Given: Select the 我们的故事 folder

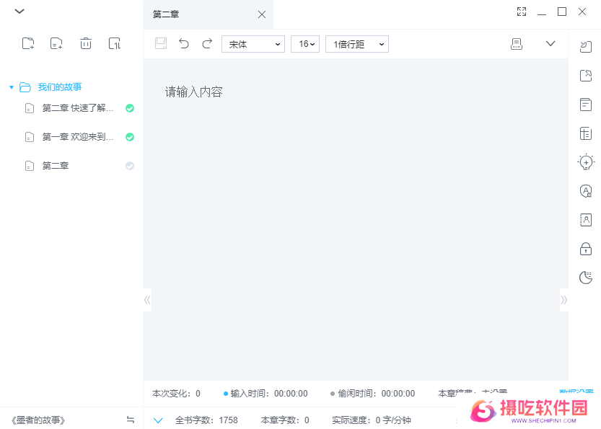Looking at the screenshot, I should (59, 87).
